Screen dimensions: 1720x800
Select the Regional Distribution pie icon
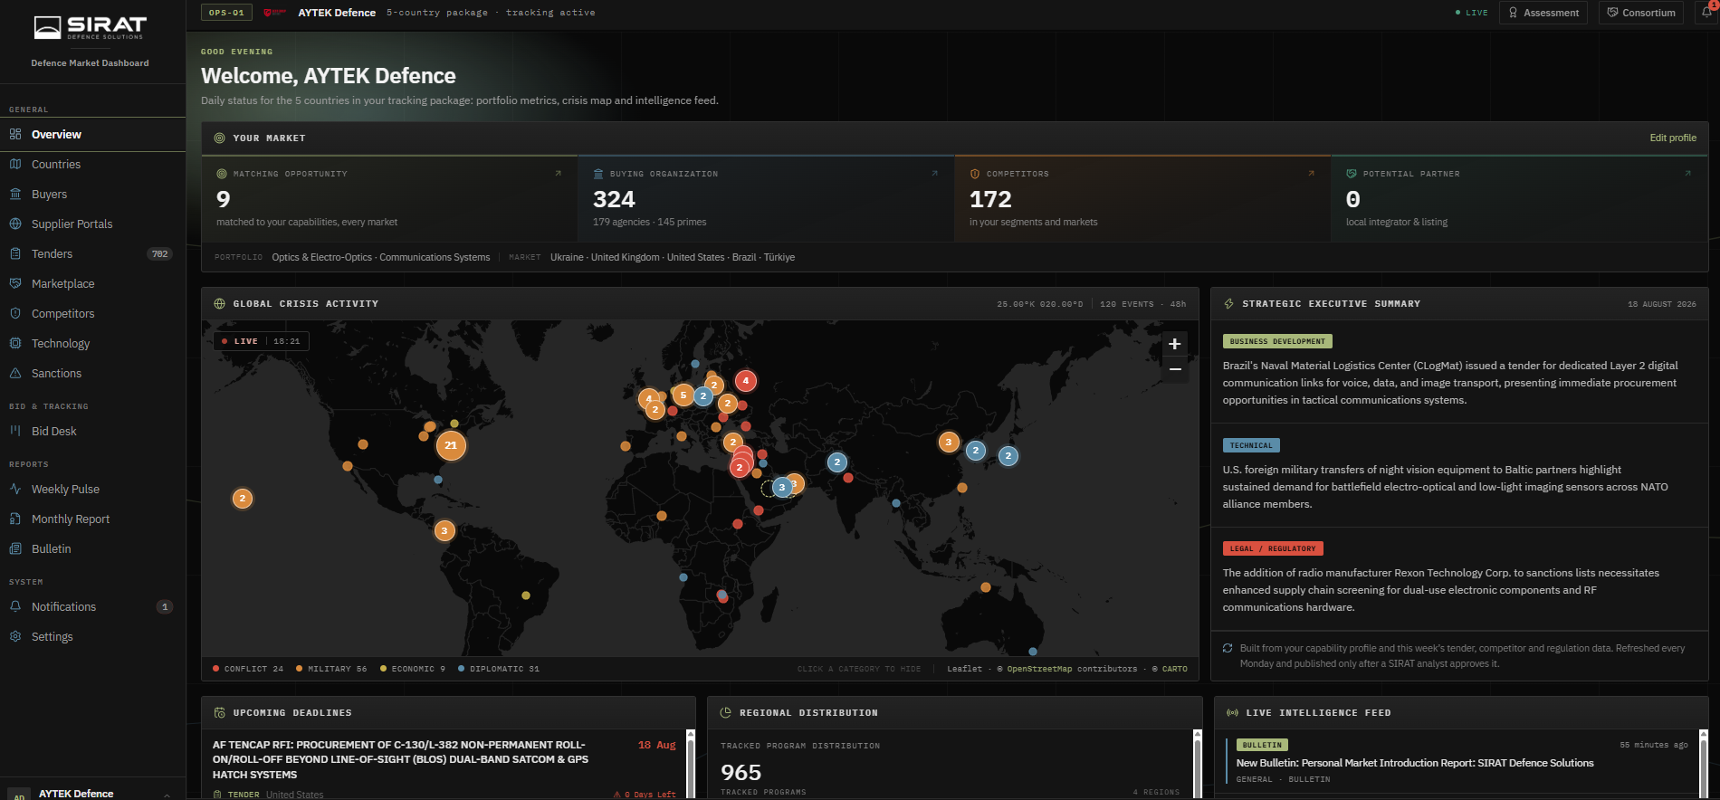click(725, 713)
